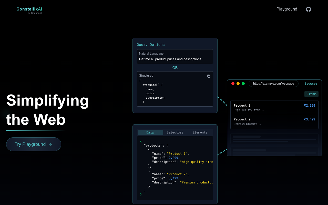Copy the structured query with copy icon
Screen dimensions: 328x205
(x=209, y=76)
